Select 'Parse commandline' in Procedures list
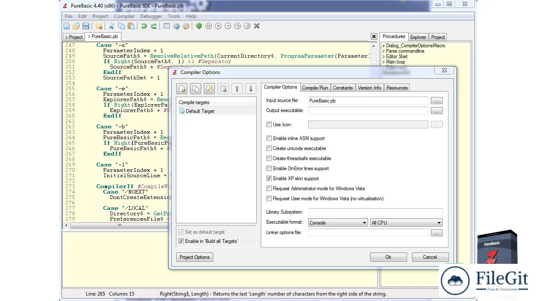 [405, 51]
